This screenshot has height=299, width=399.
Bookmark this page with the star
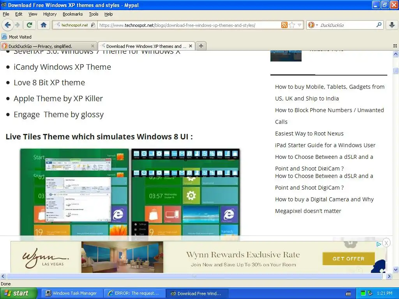(x=292, y=25)
